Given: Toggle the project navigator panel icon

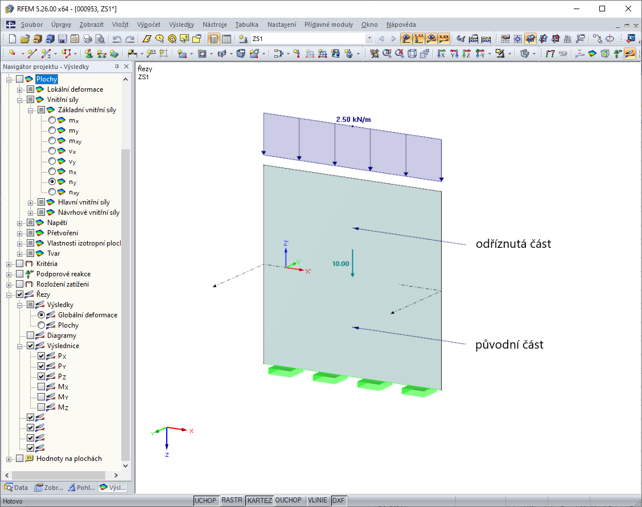Looking at the screenshot, I should pos(214,39).
